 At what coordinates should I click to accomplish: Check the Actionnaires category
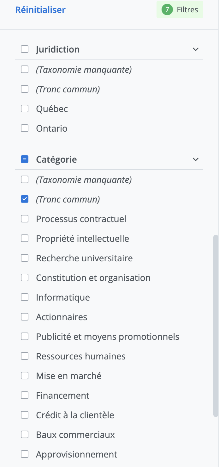25,317
